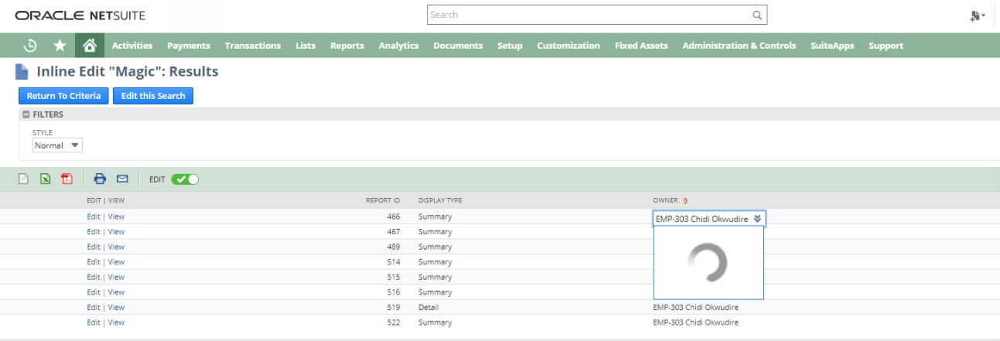Export results to CSV icon
Viewport: 1000px width, 341px height.
pos(23,179)
